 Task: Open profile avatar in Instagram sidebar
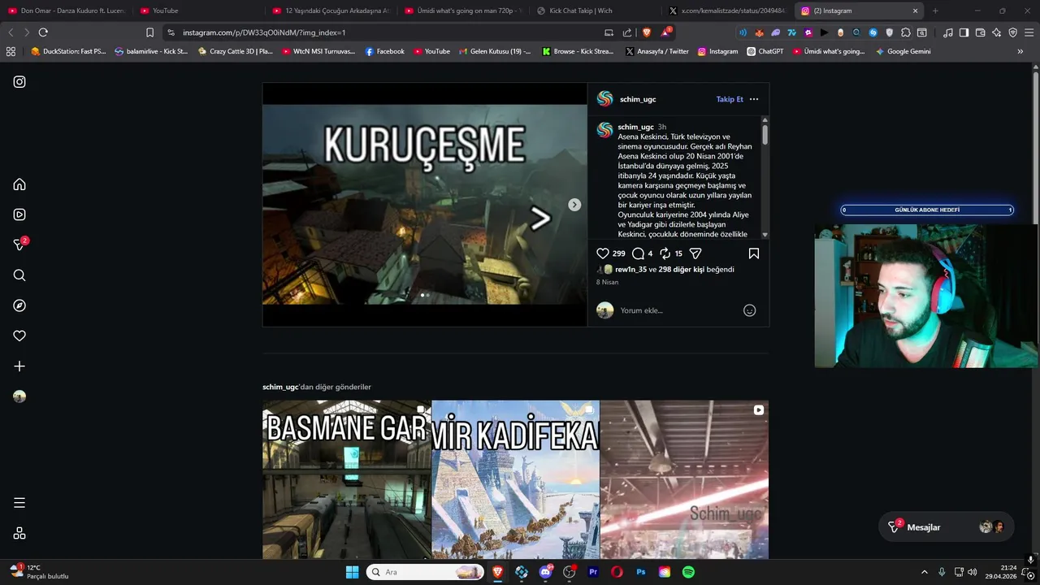19,396
